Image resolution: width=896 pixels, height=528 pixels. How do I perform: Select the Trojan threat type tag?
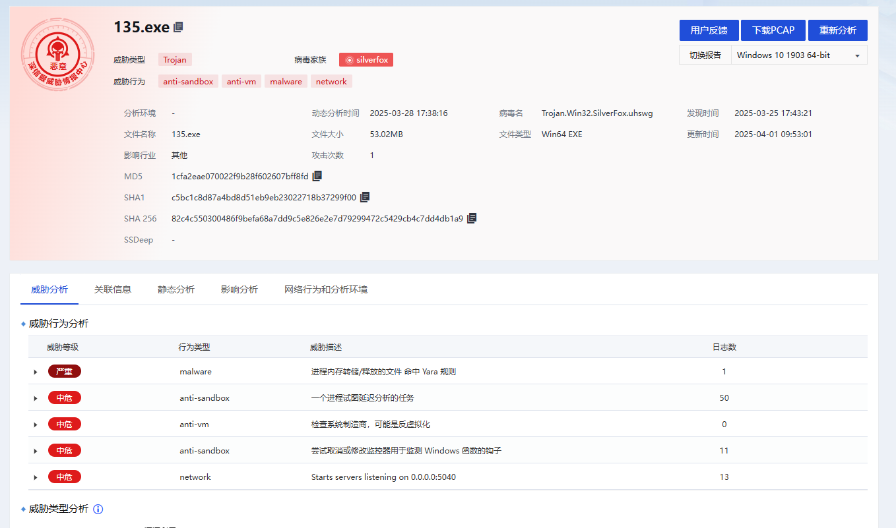175,59
